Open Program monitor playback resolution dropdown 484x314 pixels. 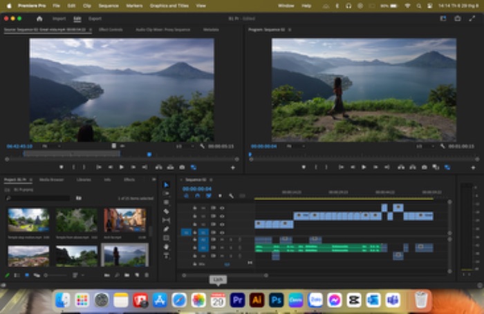(425, 146)
